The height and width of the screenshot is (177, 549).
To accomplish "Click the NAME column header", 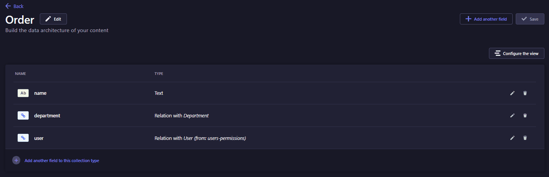I will point(20,73).
